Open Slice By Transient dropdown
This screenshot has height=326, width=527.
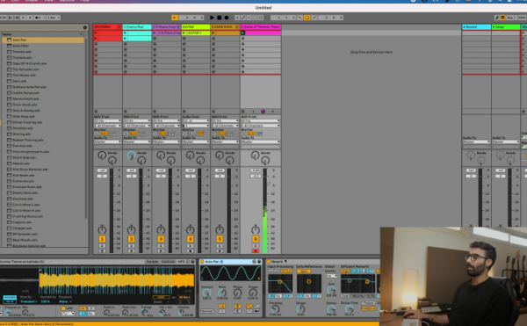pyautogui.click(x=29, y=301)
